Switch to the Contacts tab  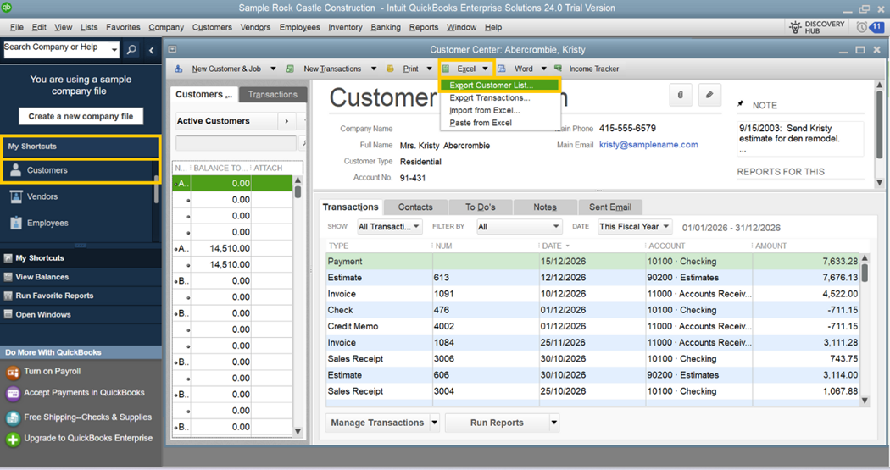415,207
